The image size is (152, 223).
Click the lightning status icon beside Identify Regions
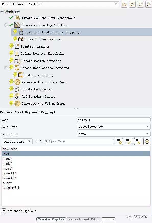coord(11,46)
